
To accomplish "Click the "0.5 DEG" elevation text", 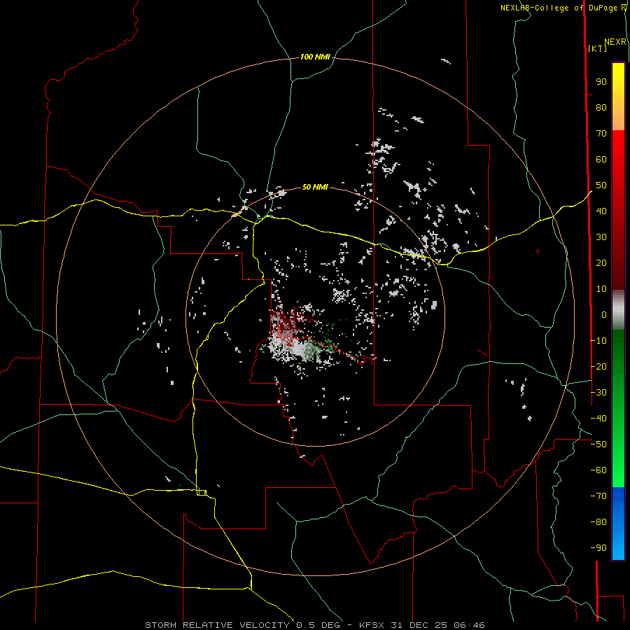I will (x=318, y=625).
